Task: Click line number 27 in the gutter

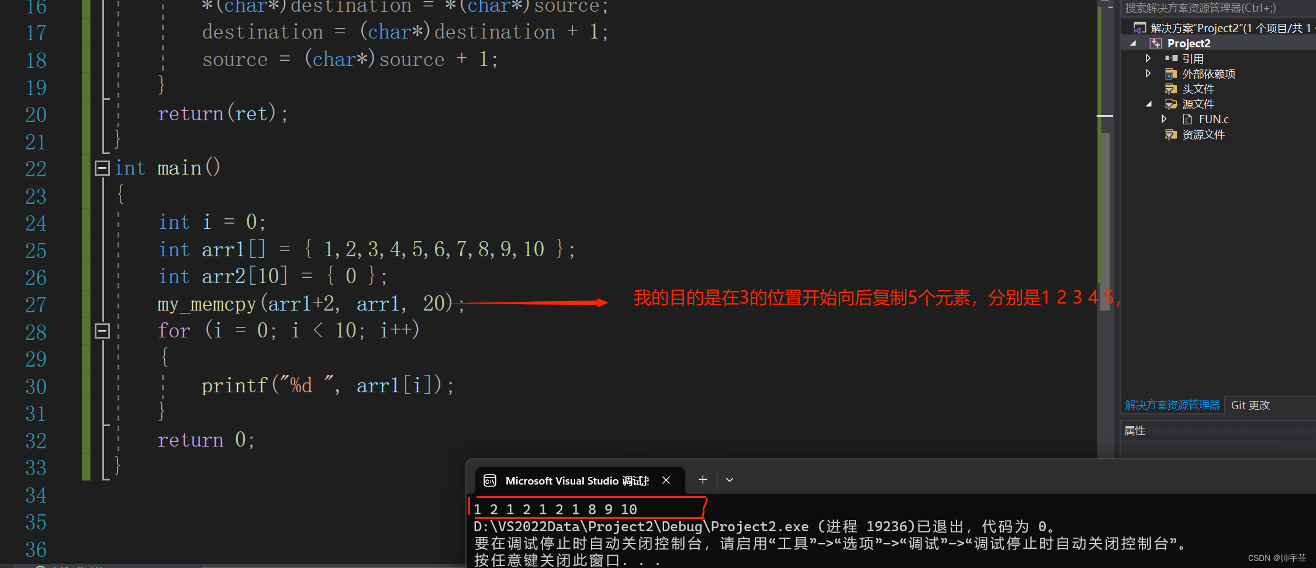Action: tap(36, 305)
